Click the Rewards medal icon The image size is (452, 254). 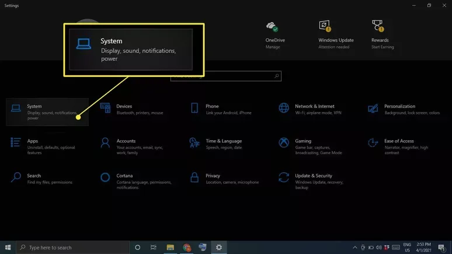point(378,26)
